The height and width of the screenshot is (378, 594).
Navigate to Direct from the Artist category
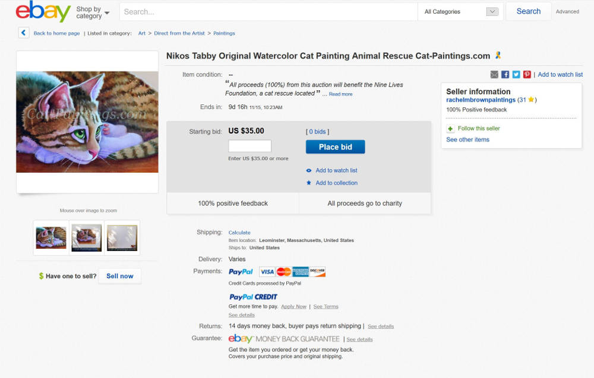pyautogui.click(x=180, y=33)
